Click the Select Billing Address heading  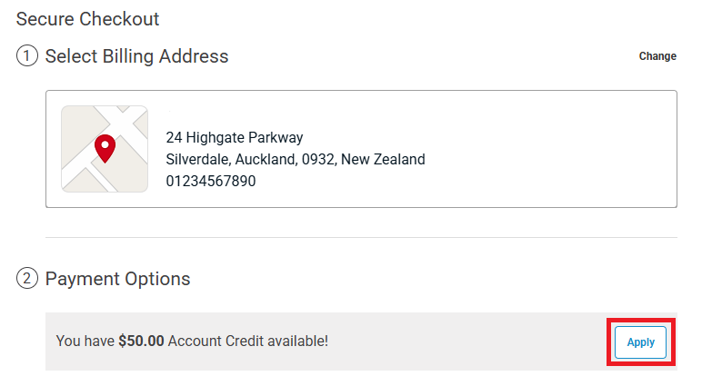pyautogui.click(x=136, y=56)
